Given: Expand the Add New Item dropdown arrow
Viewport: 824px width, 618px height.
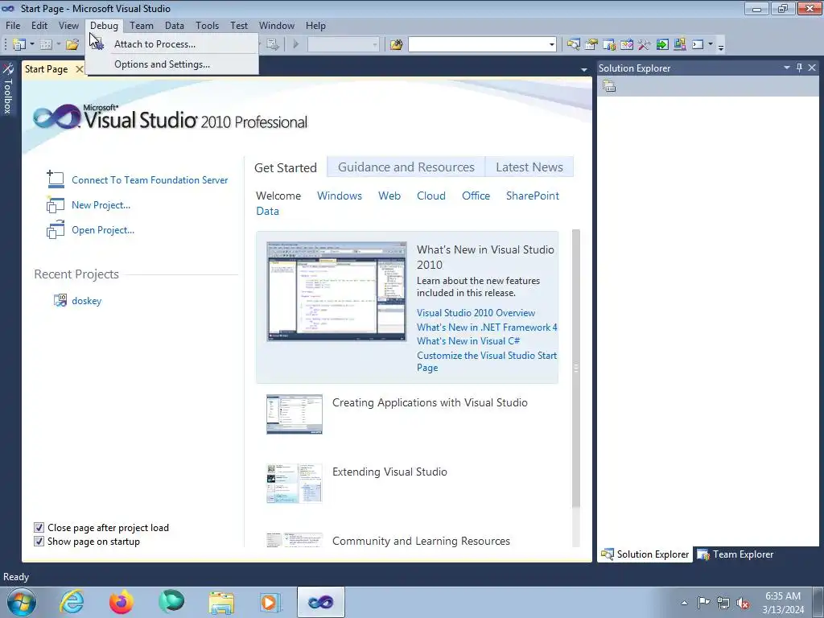Looking at the screenshot, I should tap(59, 45).
